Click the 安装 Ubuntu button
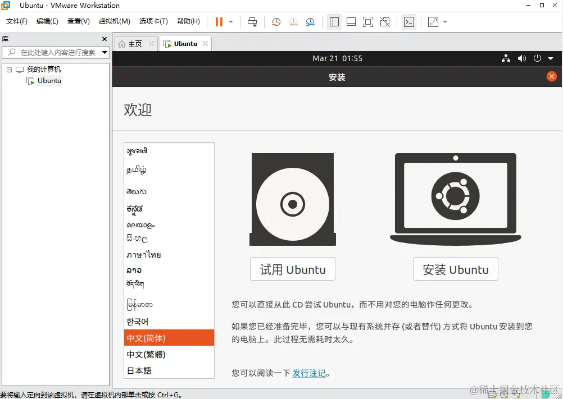 coord(455,269)
